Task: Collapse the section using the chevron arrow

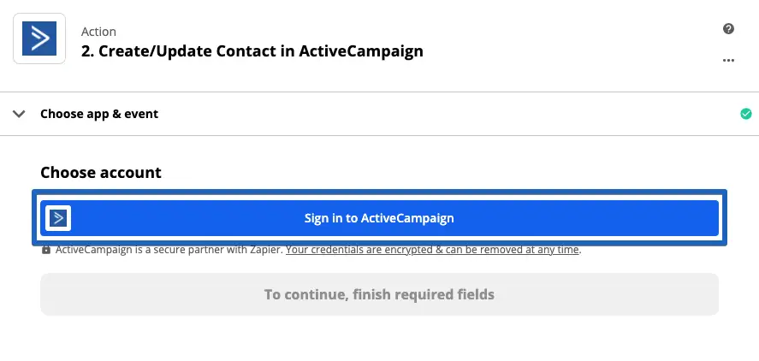Action: point(19,114)
